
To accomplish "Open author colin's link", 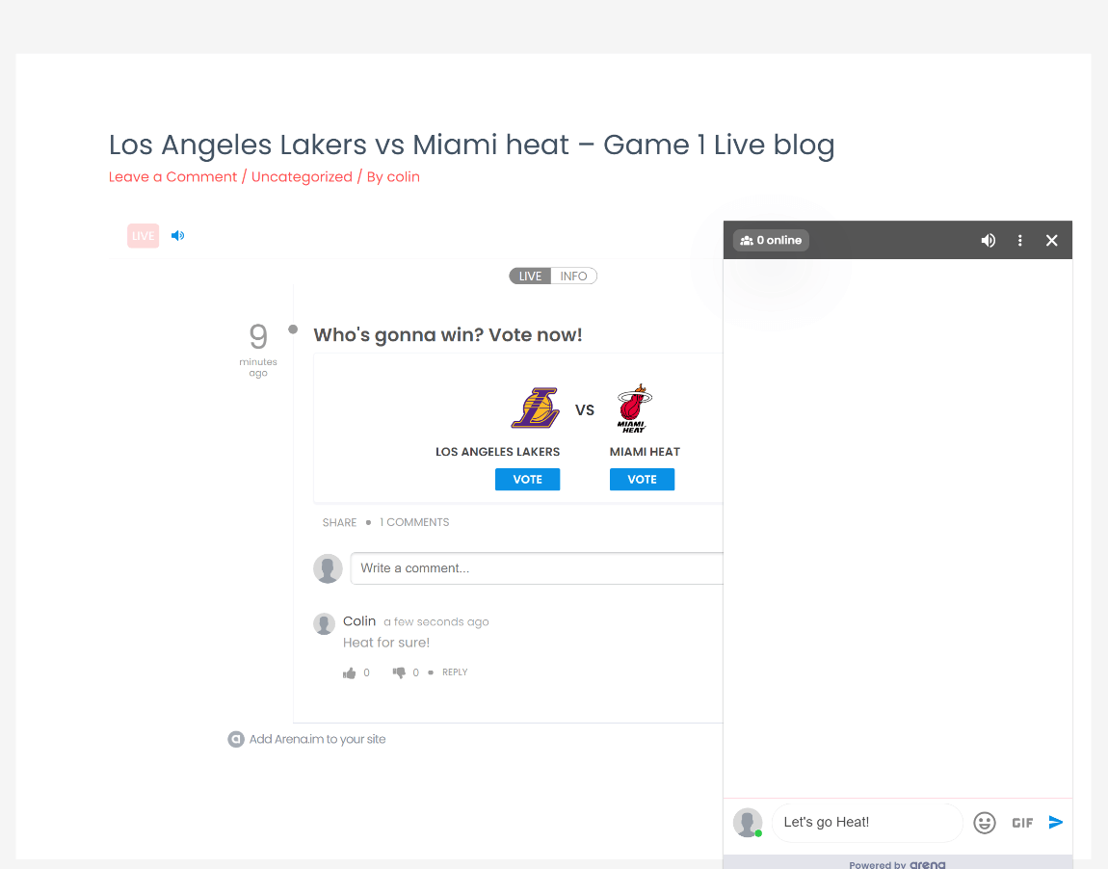I will coord(403,176).
